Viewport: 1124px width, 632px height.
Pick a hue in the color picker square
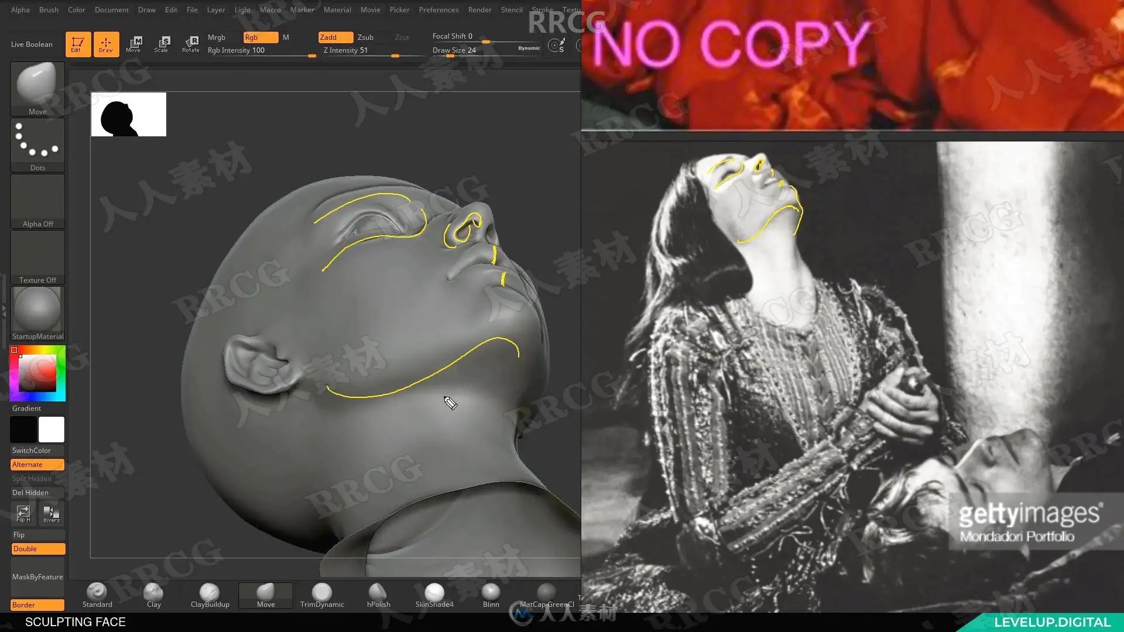(37, 373)
